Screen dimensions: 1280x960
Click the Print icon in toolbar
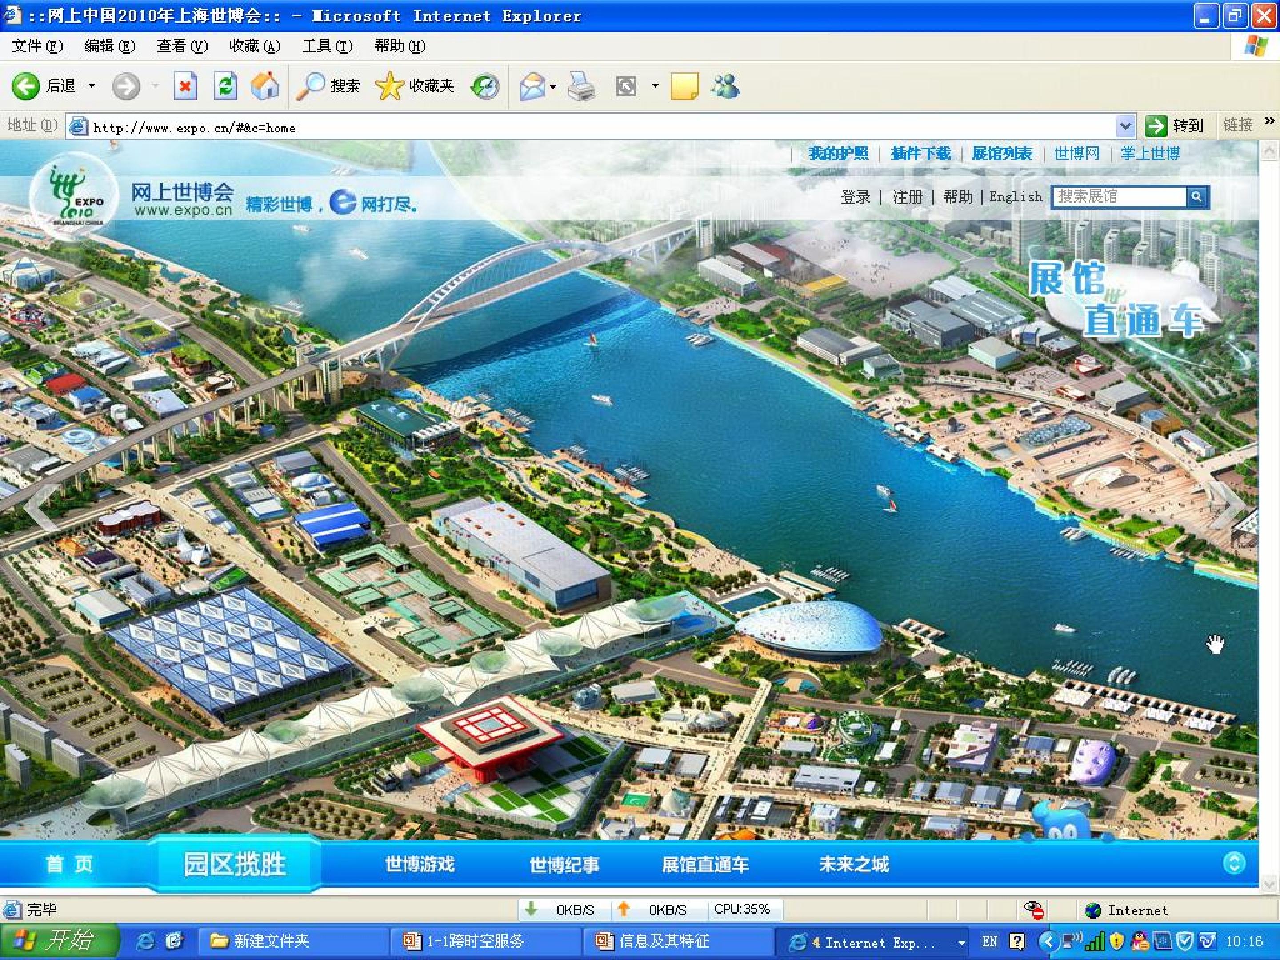point(581,87)
